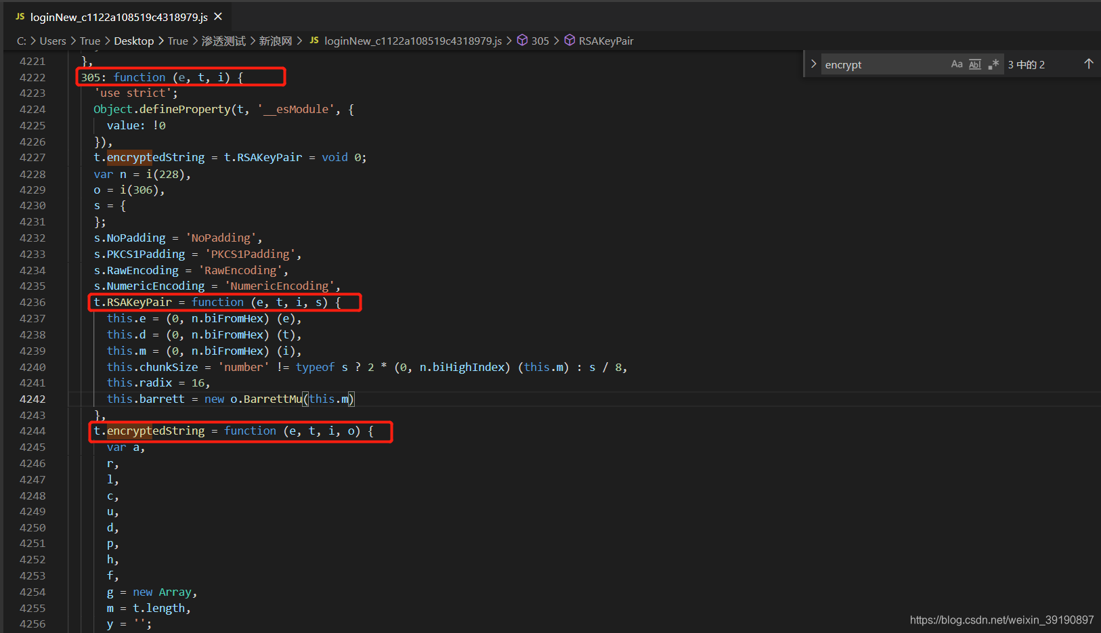Click line number 4256
Screen dimensions: 1101x633
coord(33,624)
